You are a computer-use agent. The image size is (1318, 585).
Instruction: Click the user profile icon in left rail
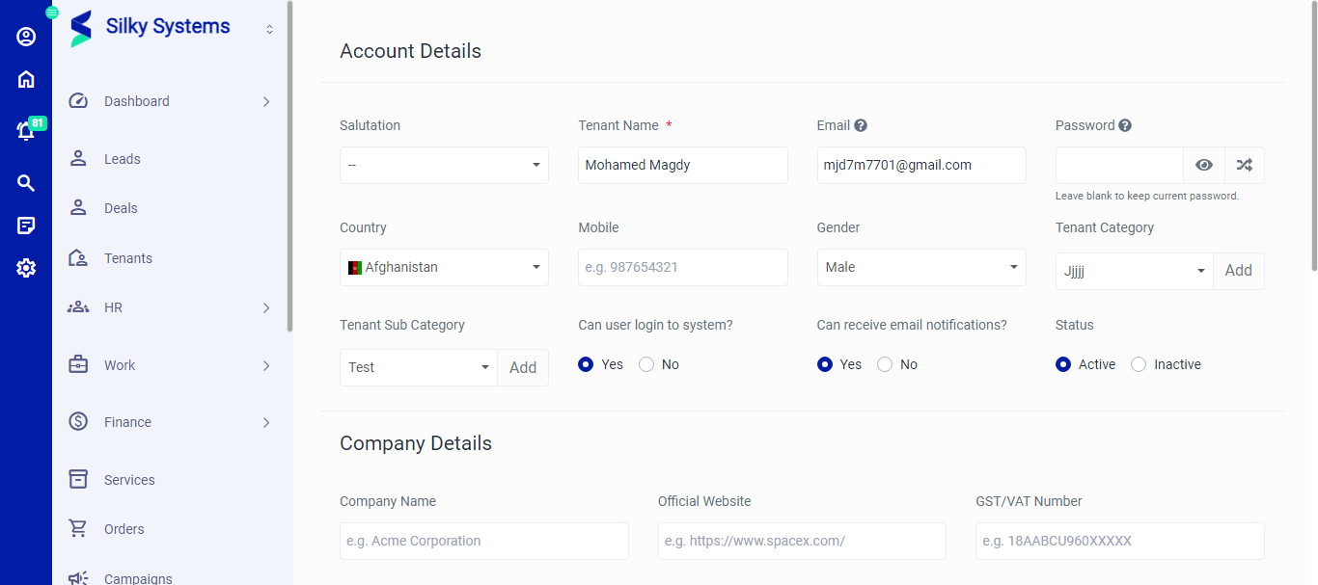coord(26,37)
